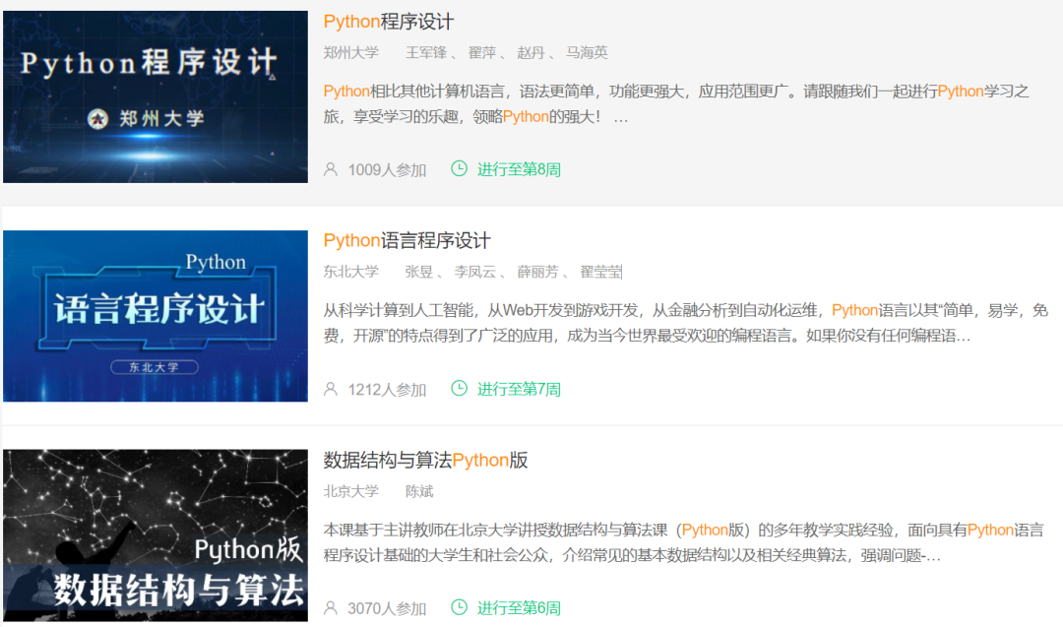This screenshot has height=627, width=1063.
Task: Click the description starting 本课基于主讲教师
Action: tap(683, 542)
